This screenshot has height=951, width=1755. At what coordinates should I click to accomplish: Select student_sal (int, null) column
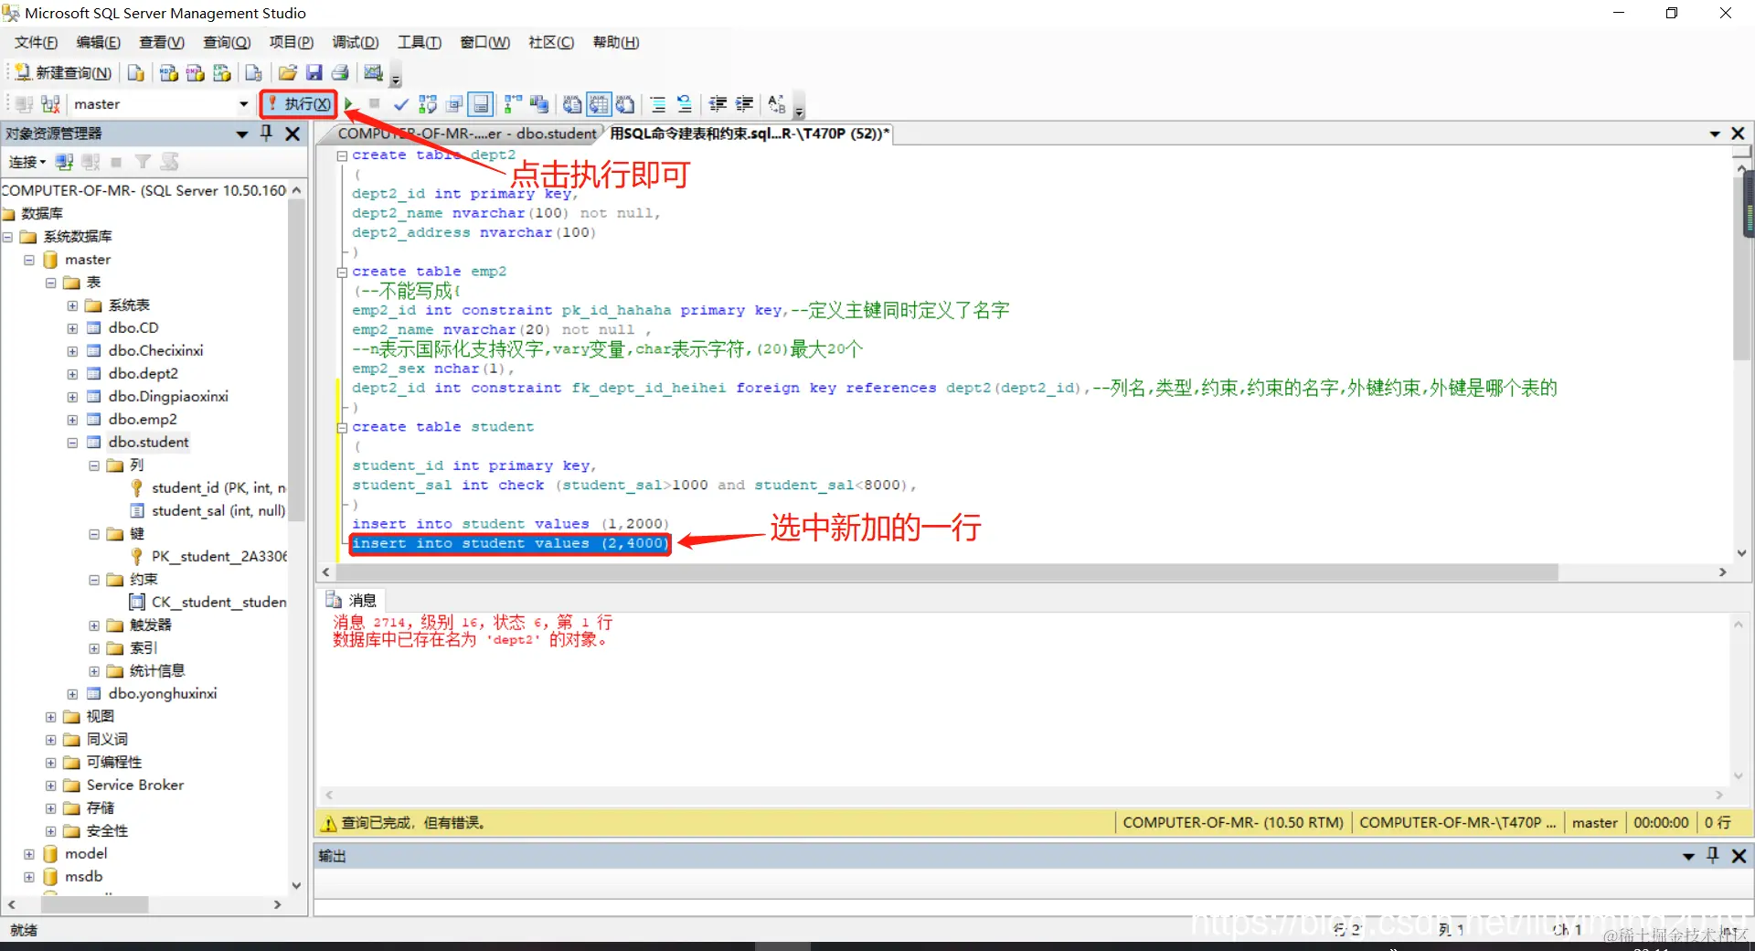point(218,510)
